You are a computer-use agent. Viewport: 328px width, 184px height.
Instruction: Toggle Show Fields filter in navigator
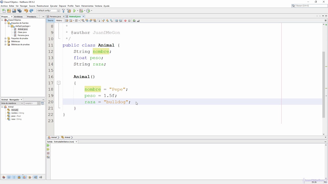coord(9,177)
